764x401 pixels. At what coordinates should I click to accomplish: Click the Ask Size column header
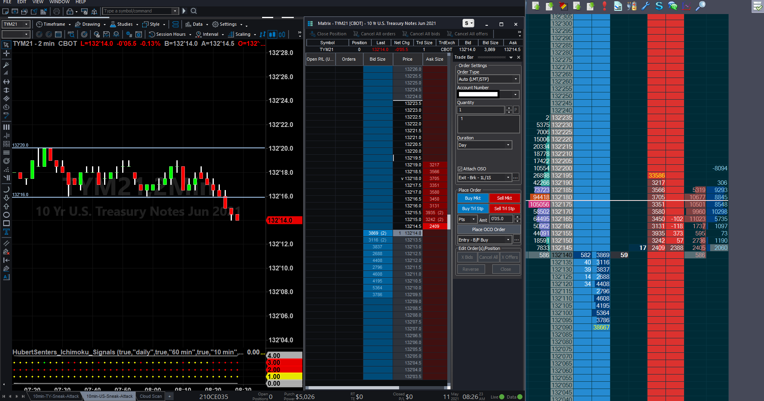click(434, 59)
